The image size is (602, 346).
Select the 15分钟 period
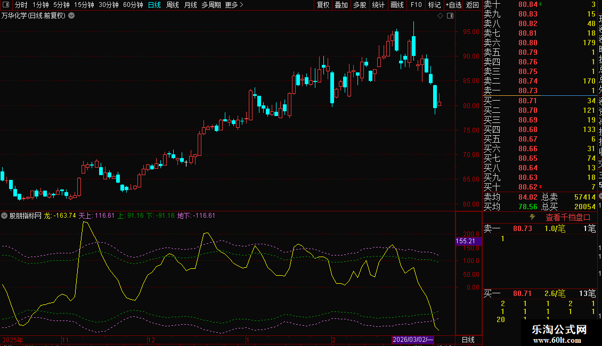[84, 5]
